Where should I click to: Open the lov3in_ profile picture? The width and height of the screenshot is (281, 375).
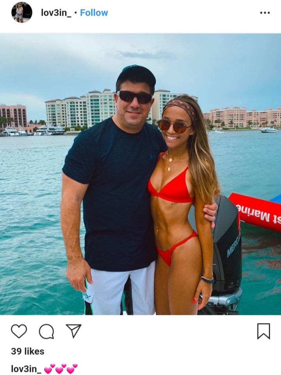(x=22, y=12)
